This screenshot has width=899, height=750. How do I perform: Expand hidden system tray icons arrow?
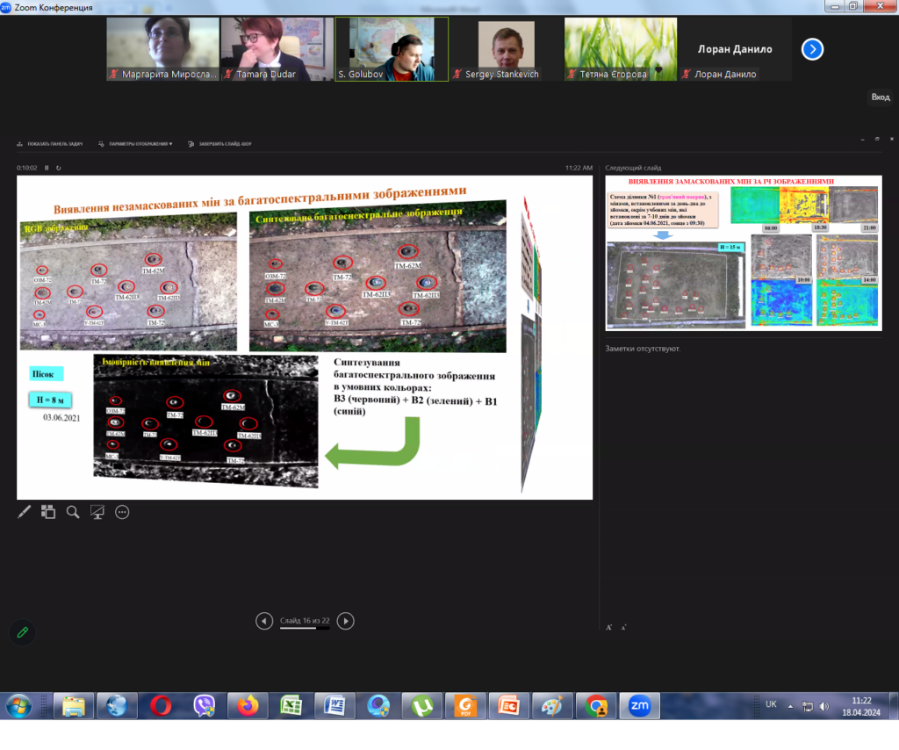[791, 706]
